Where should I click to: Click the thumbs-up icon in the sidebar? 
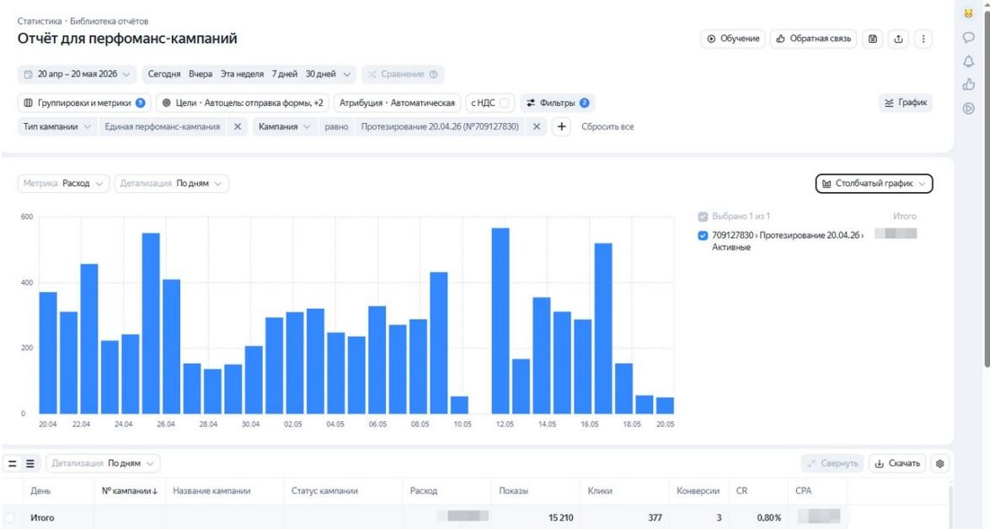pyautogui.click(x=969, y=84)
